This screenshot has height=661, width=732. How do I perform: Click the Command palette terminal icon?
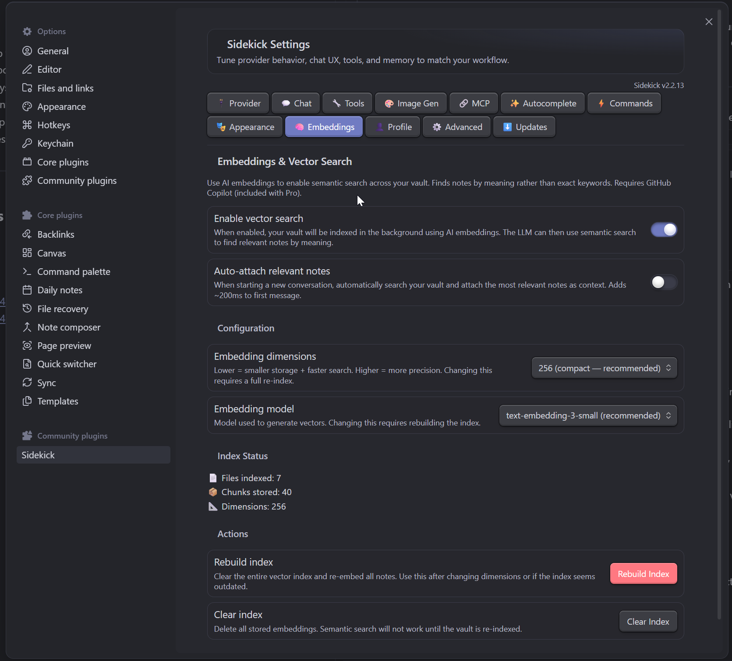pos(27,272)
